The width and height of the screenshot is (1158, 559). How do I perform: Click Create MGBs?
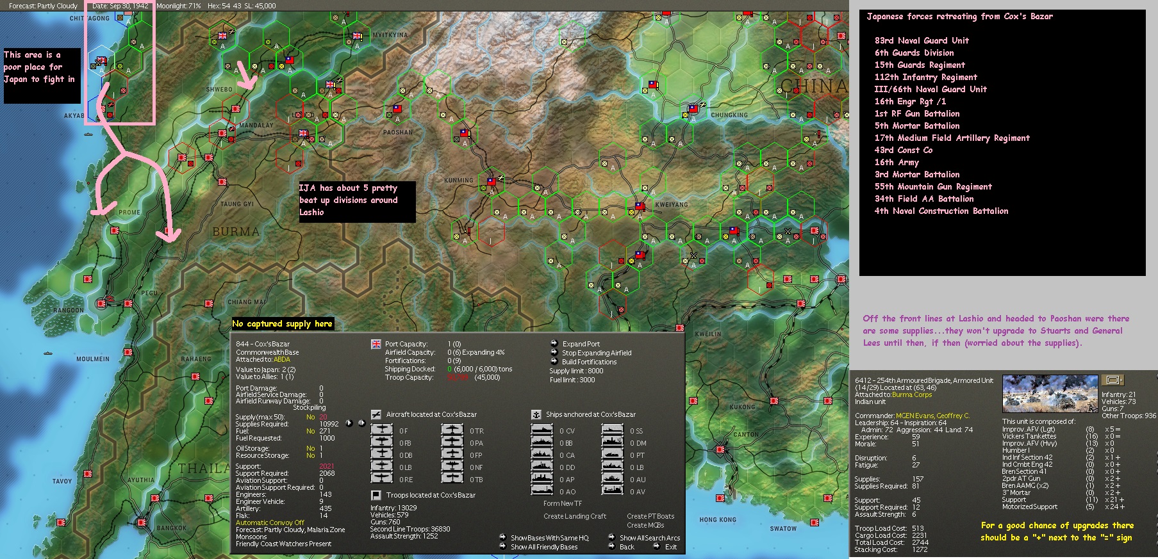tap(645, 525)
